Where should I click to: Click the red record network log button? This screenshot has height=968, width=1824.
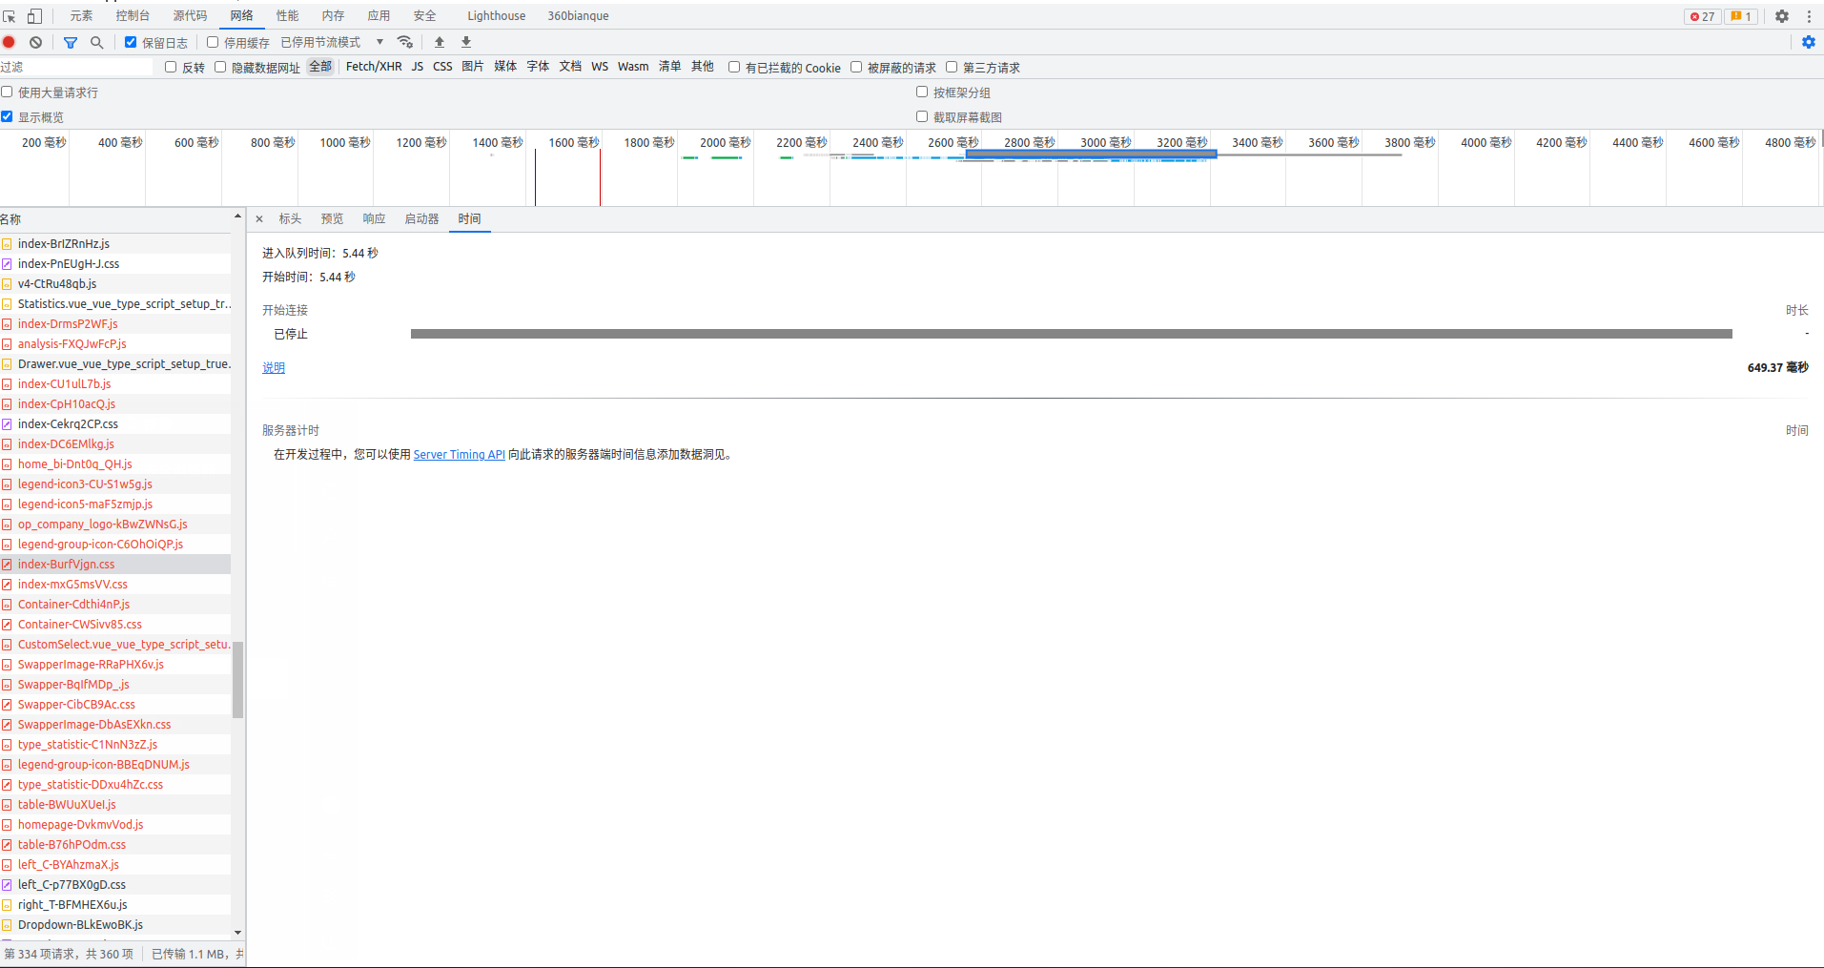pyautogui.click(x=10, y=42)
